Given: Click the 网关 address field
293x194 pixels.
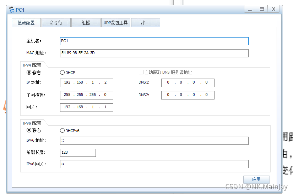Looking at the screenshot, I should coord(87,107).
